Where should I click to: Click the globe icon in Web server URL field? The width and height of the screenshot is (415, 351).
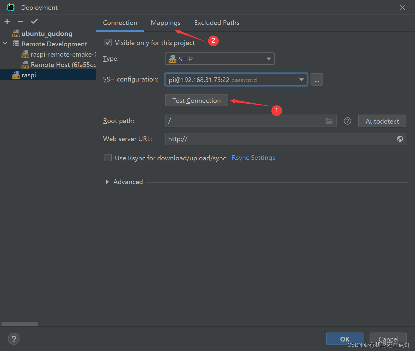pyautogui.click(x=400, y=139)
